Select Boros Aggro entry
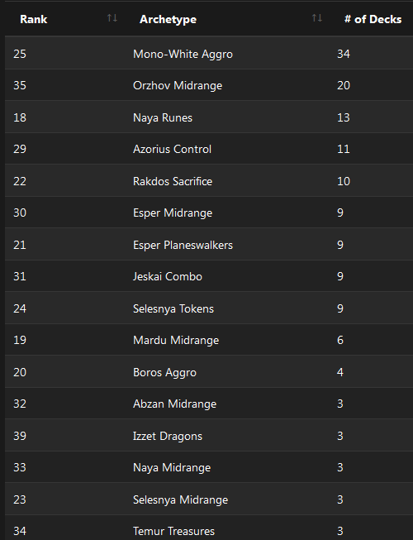 164,372
